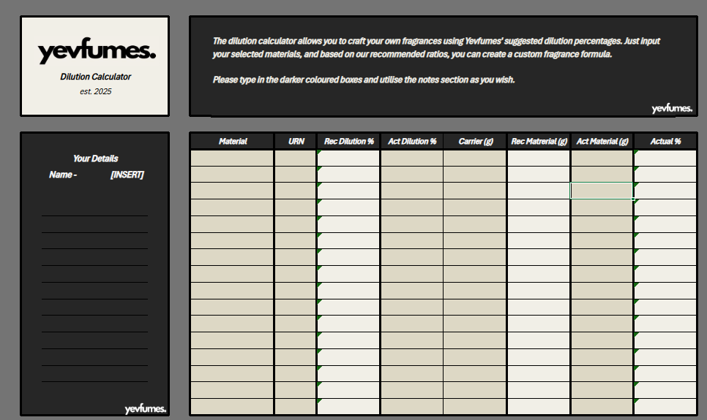Click green corner marker in first Actual % cell
The width and height of the screenshot is (707, 420).
click(x=636, y=152)
